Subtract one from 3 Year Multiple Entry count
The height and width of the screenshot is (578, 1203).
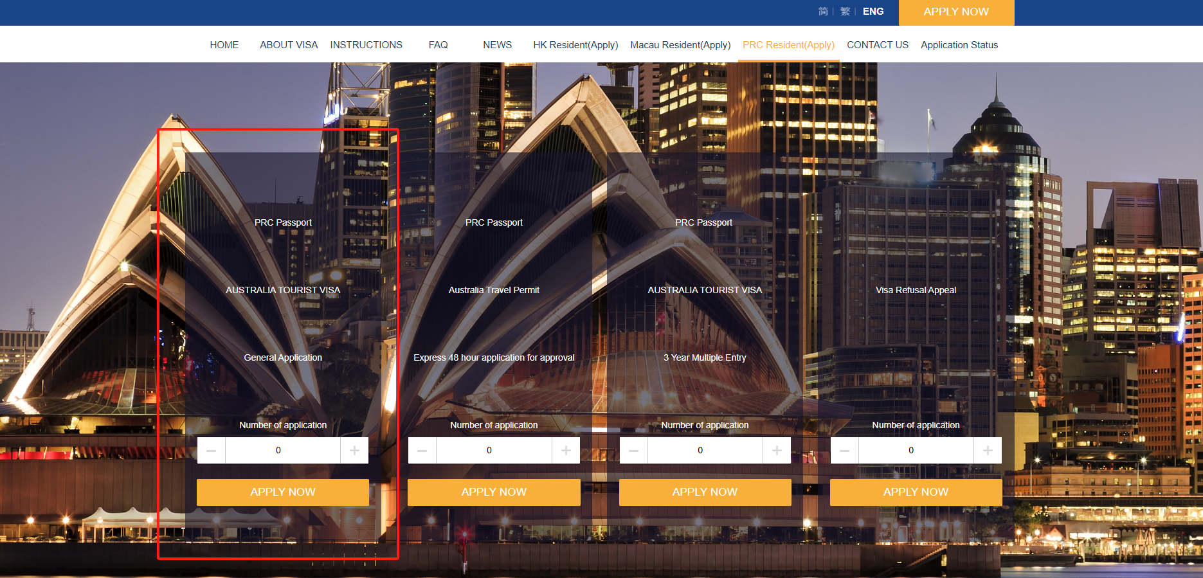(633, 451)
